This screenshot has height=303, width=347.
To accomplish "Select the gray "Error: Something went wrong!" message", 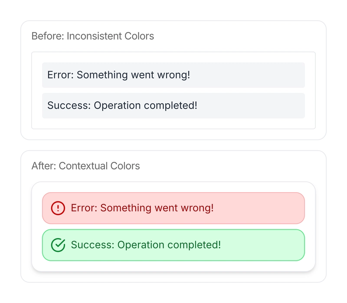I will click(x=118, y=75).
